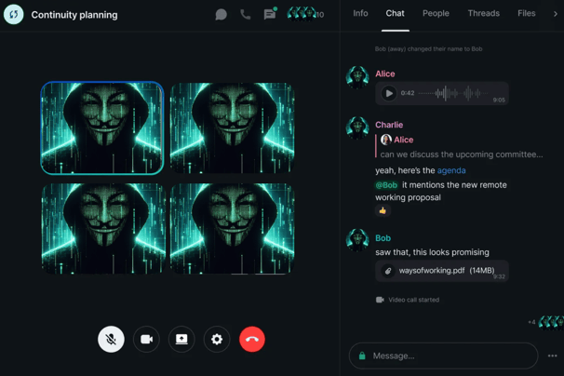Hang up the call with red button
This screenshot has width=564, height=376.
252,340
